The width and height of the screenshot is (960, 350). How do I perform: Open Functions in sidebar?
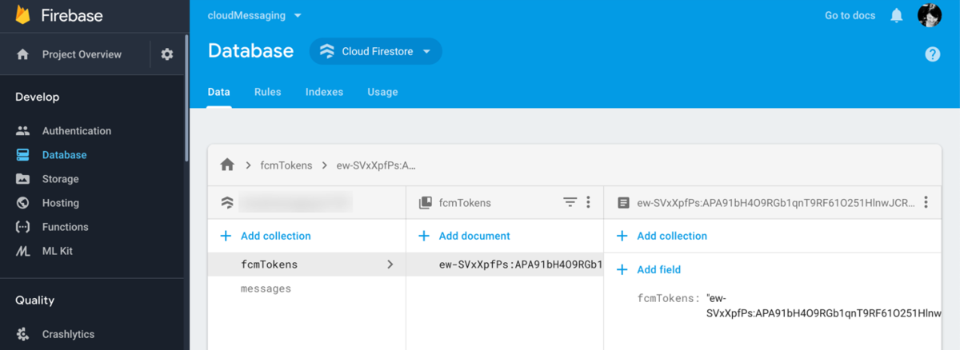pyautogui.click(x=66, y=226)
